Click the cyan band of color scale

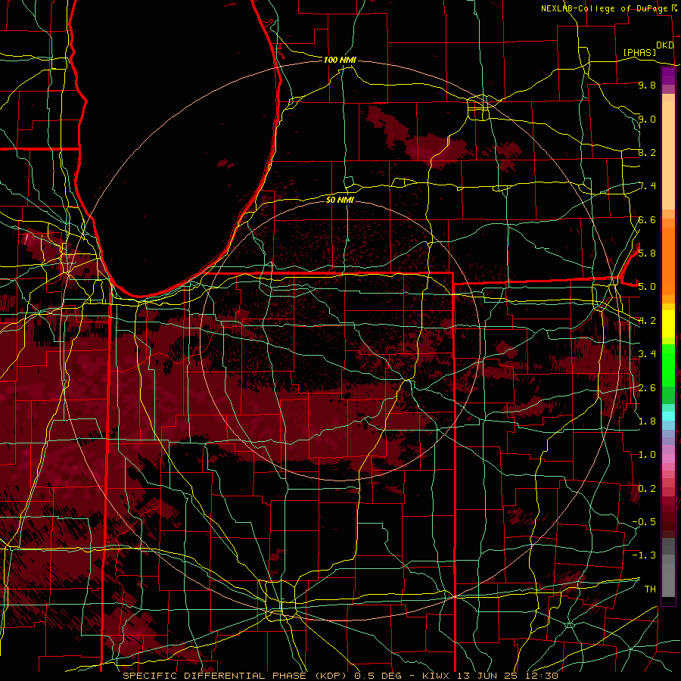point(668,415)
